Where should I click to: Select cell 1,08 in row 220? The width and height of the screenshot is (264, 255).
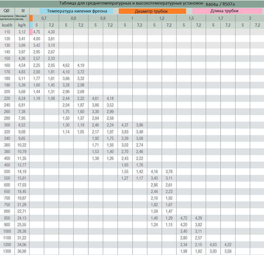[51, 98]
